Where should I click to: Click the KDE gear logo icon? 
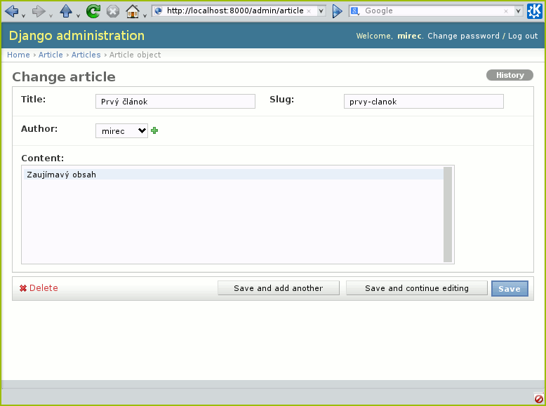pyautogui.click(x=535, y=11)
